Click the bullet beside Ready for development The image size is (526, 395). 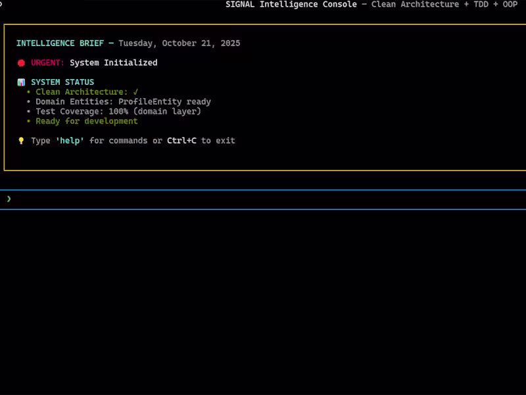click(x=29, y=121)
